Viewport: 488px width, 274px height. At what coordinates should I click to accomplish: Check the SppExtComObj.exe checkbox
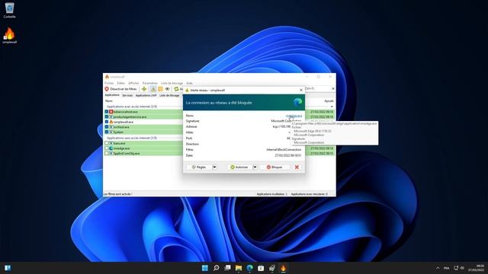107,153
